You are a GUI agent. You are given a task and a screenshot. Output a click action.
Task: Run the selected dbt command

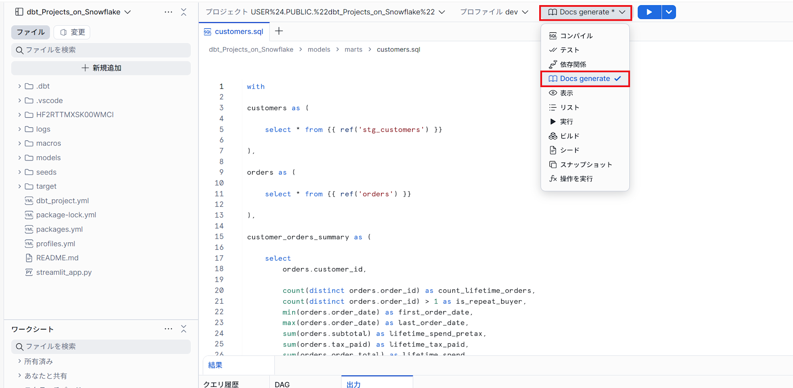click(649, 12)
